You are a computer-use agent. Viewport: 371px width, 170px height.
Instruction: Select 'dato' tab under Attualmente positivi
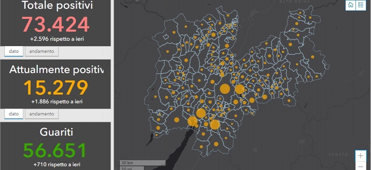click(14, 114)
